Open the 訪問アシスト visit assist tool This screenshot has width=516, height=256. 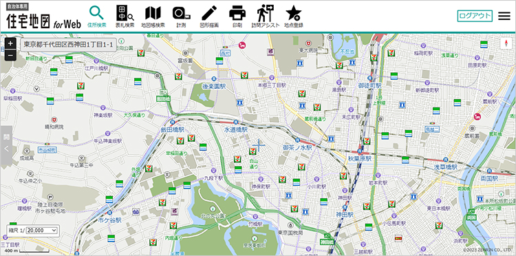click(x=266, y=17)
